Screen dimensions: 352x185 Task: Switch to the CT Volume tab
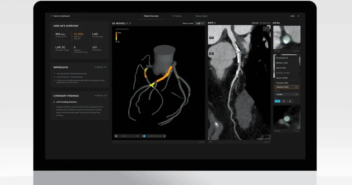click(x=177, y=16)
